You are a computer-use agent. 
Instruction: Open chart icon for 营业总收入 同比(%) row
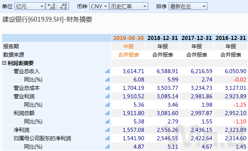point(107,79)
